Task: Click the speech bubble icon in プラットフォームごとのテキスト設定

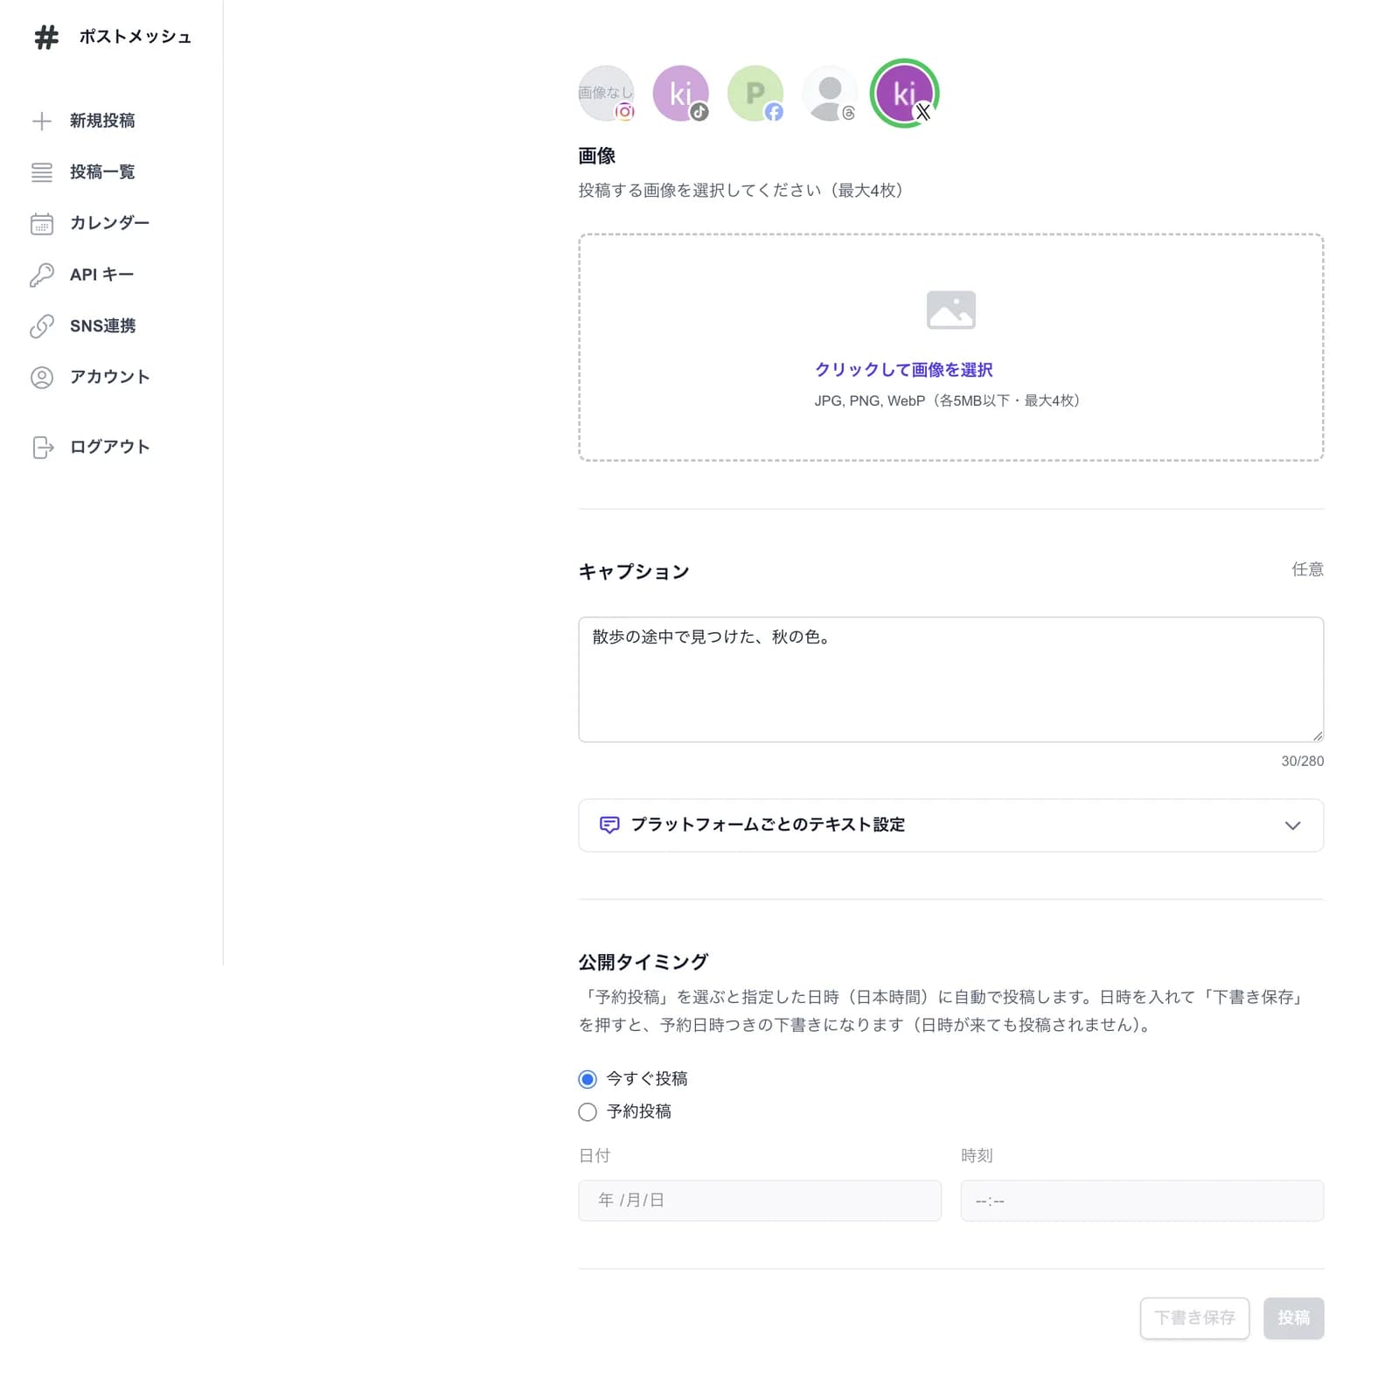Action: (x=609, y=825)
